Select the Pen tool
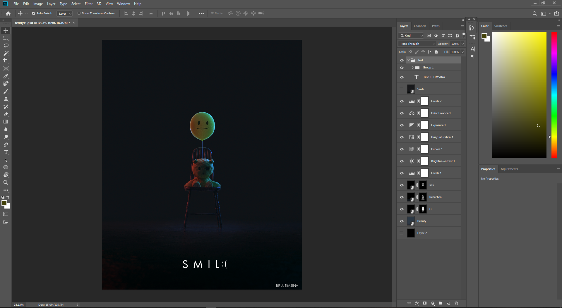The width and height of the screenshot is (562, 308). click(6, 144)
